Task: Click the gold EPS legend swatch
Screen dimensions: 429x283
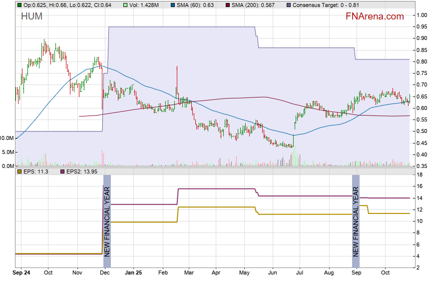Action: tap(19, 171)
